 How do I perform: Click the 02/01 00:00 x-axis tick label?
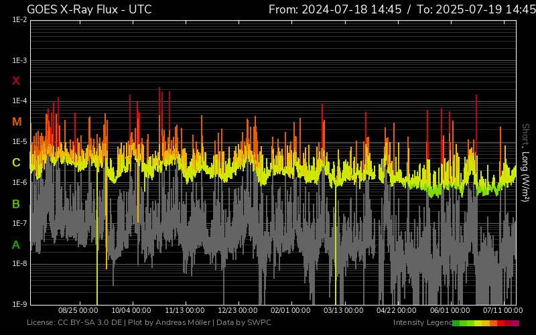point(291,311)
